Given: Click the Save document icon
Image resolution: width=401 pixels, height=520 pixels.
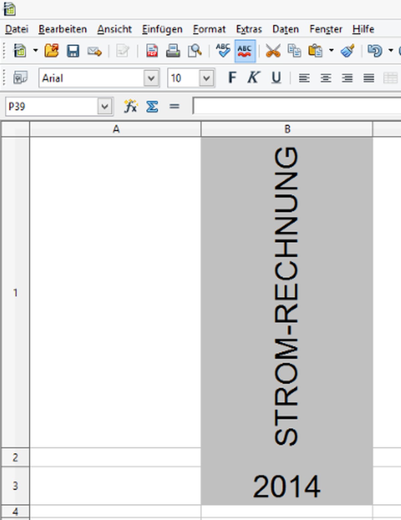Looking at the screenshot, I should pos(73,51).
